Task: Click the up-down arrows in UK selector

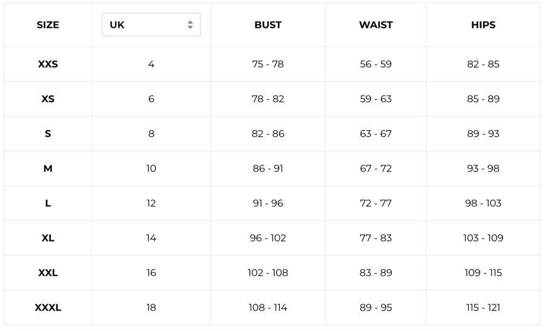Action: click(x=190, y=25)
